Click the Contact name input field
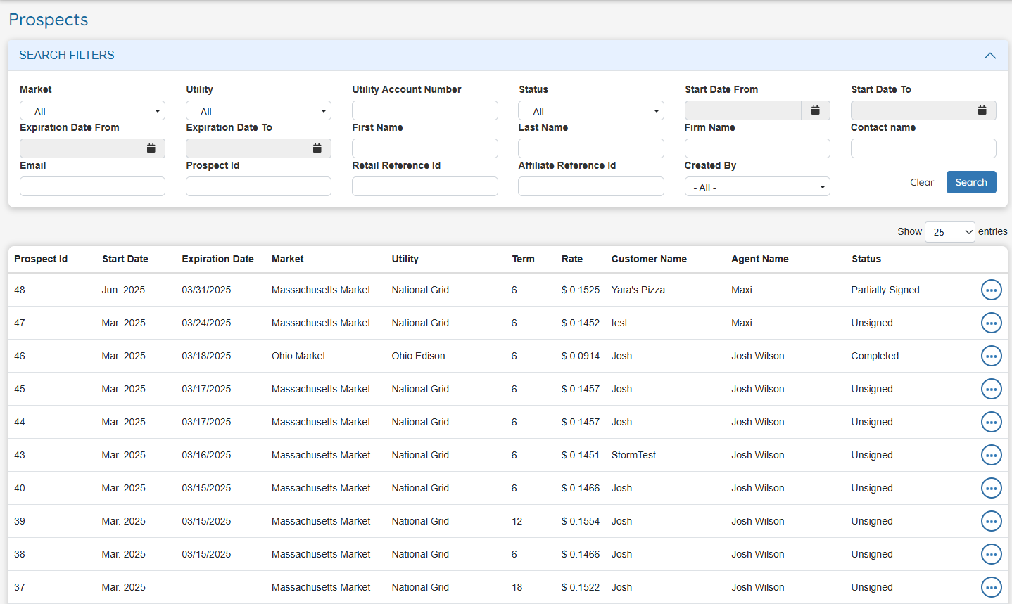The height and width of the screenshot is (604, 1012). (923, 148)
